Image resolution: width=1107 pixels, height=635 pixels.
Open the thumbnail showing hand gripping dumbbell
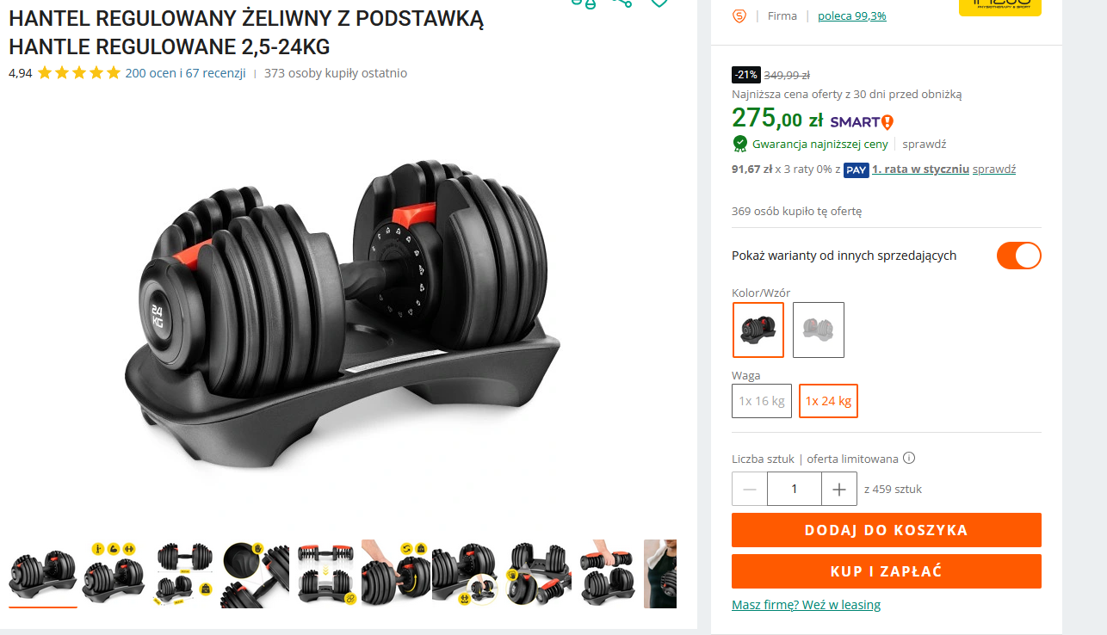(x=607, y=573)
